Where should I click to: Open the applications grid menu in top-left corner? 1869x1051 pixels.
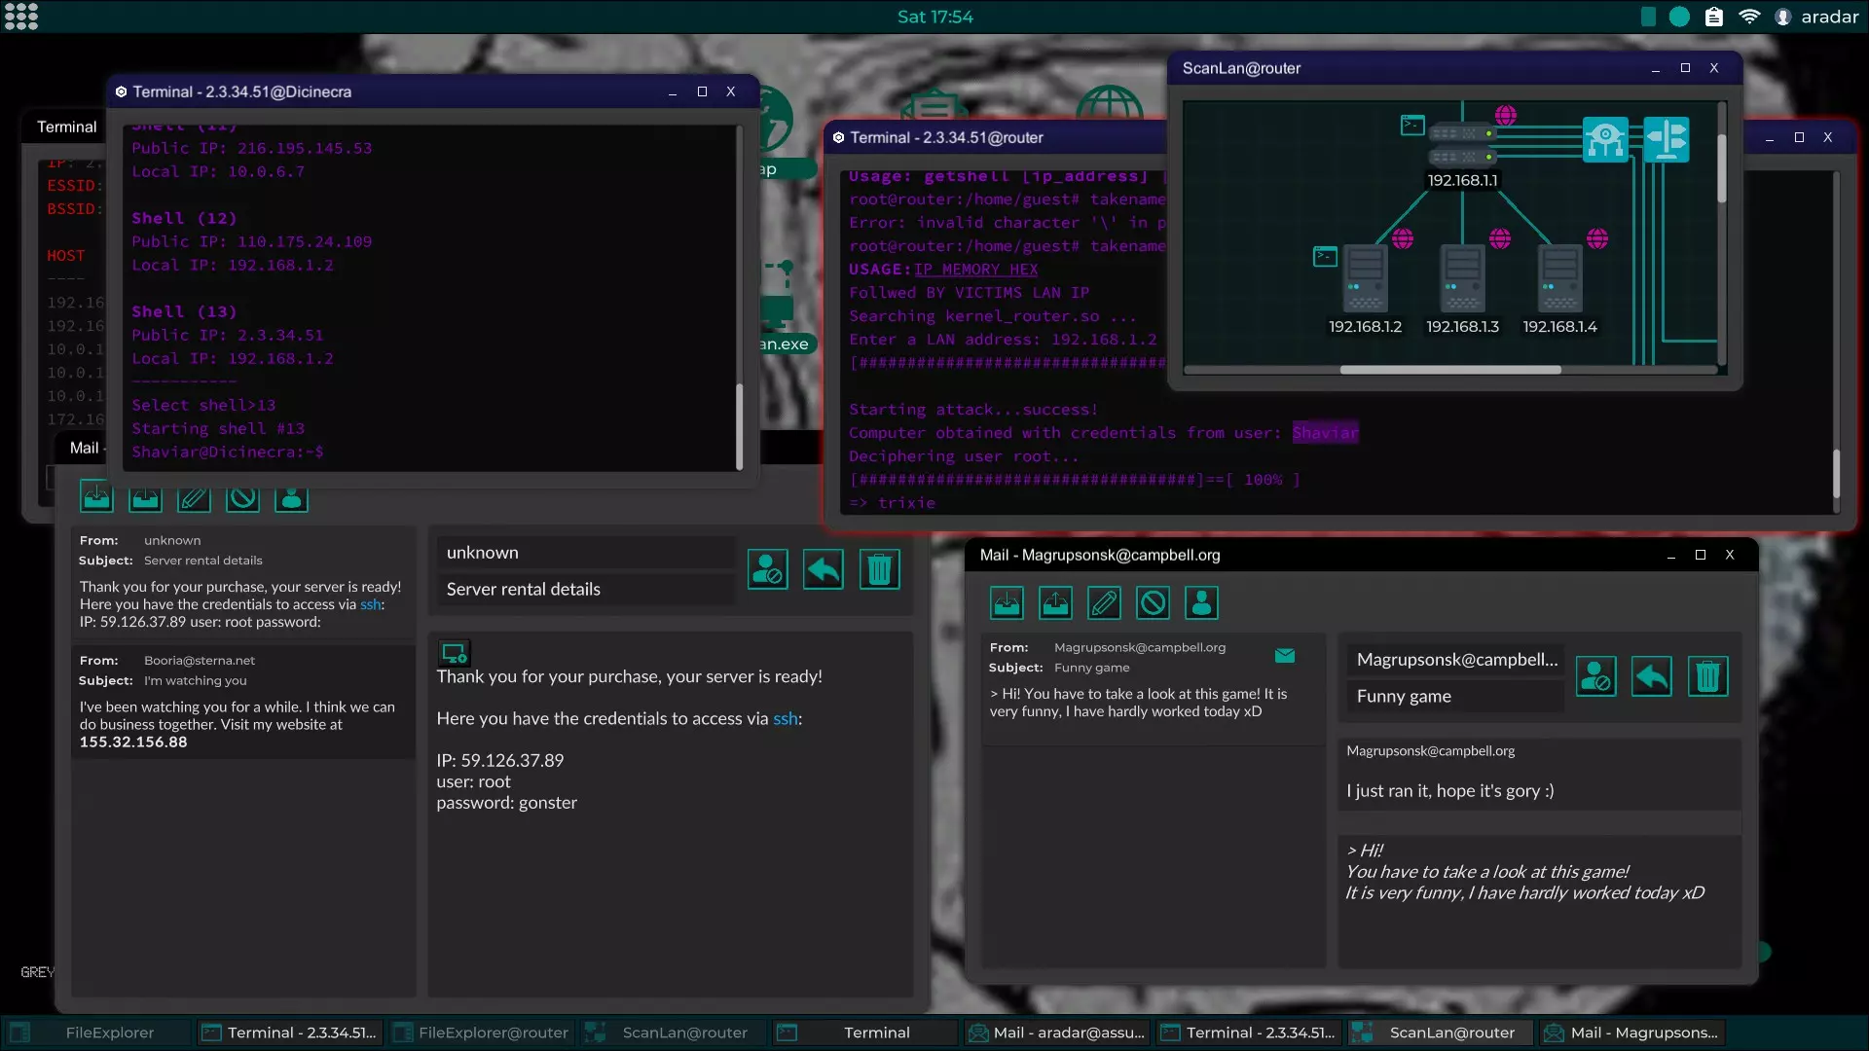point(20,17)
